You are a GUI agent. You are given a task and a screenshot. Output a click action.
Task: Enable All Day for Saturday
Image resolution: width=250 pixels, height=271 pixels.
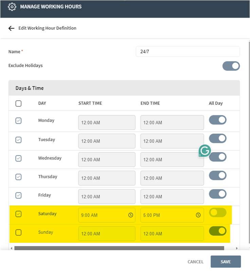(217, 213)
